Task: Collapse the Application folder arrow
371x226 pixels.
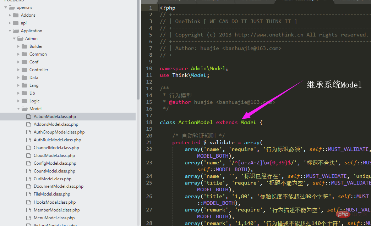Action: coord(10,31)
